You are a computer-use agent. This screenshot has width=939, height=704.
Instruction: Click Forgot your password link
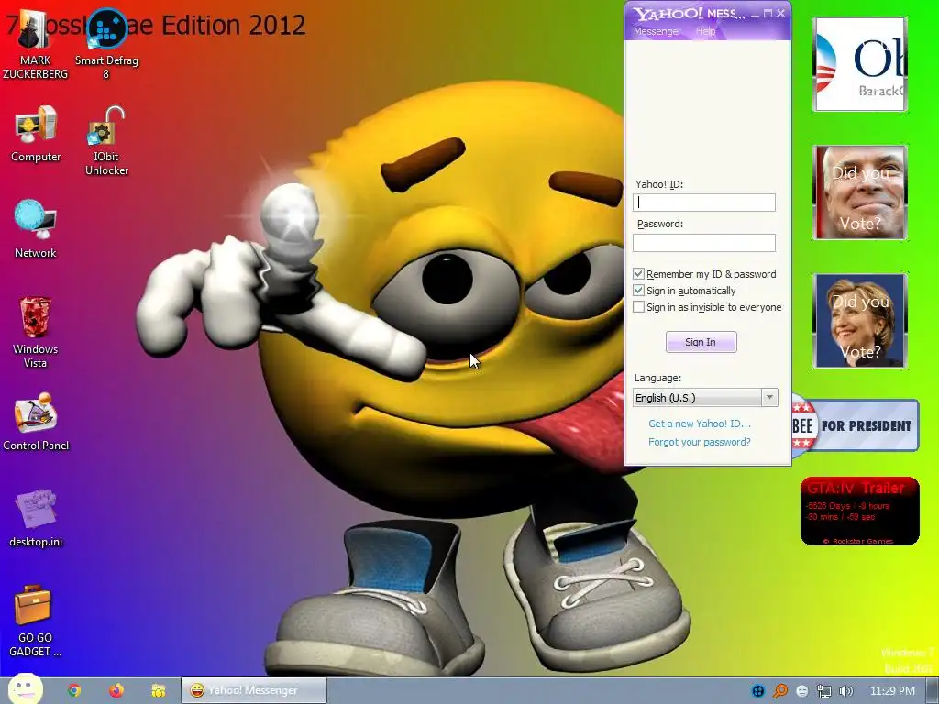coord(700,442)
